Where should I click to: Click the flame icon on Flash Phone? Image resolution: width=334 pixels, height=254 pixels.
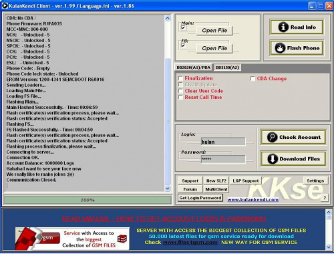click(x=280, y=48)
